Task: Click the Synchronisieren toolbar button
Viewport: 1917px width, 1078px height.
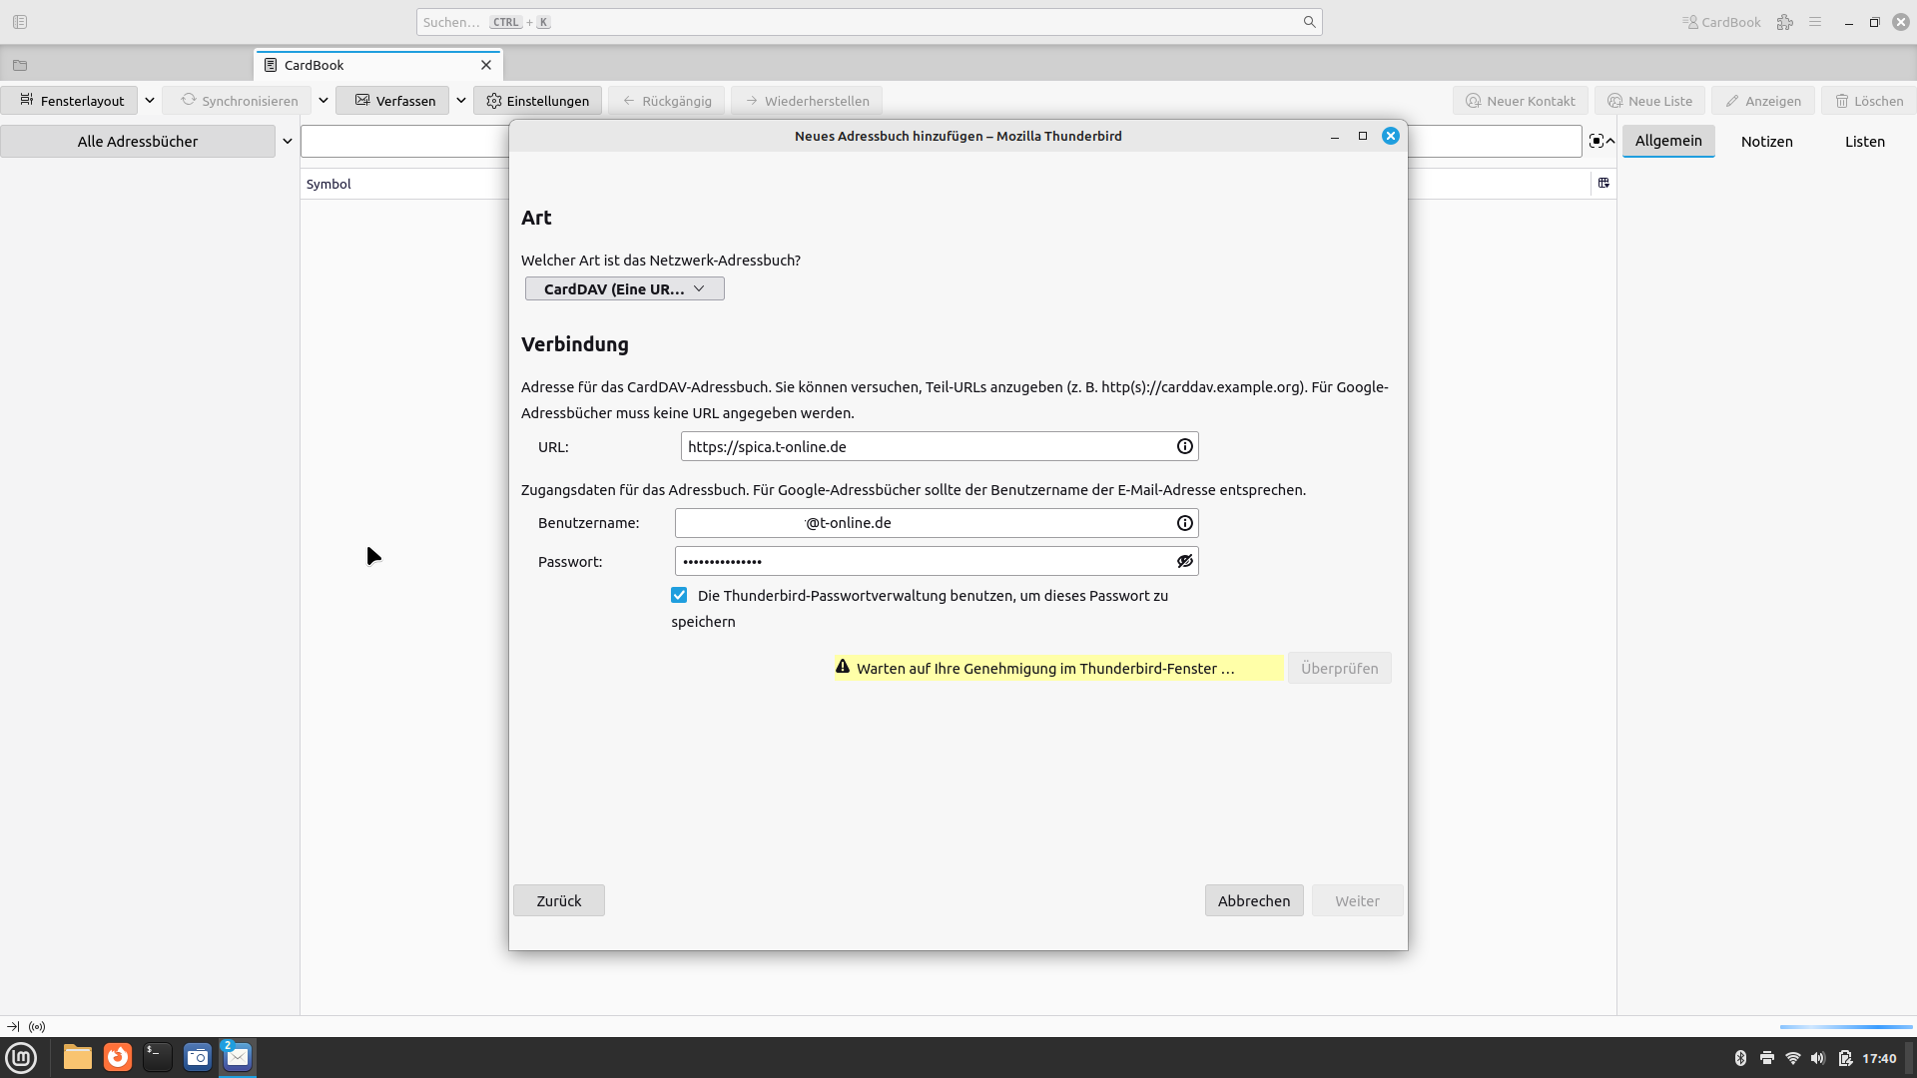Action: (x=239, y=101)
